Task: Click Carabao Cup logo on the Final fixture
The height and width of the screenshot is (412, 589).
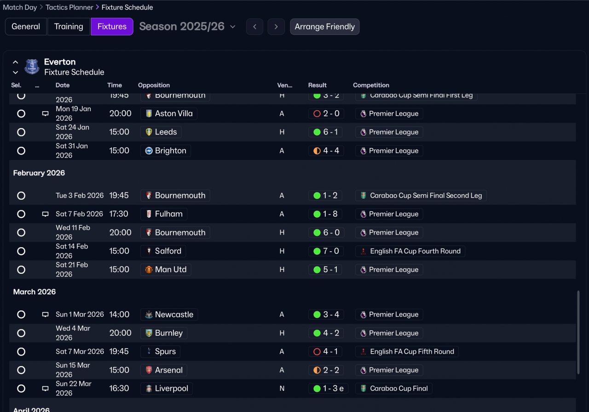Action: [364, 389]
